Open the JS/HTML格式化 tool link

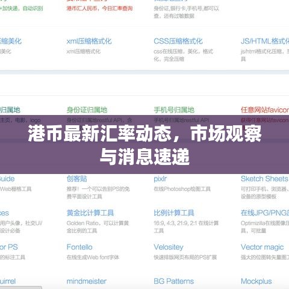[265, 42]
